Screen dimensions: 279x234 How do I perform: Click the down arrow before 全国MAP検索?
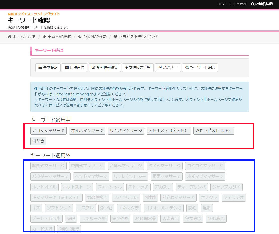[x=80, y=37]
